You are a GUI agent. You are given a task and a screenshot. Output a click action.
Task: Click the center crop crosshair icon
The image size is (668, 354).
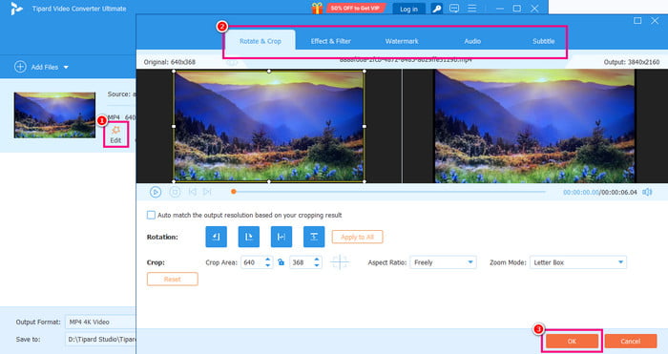[x=340, y=262]
